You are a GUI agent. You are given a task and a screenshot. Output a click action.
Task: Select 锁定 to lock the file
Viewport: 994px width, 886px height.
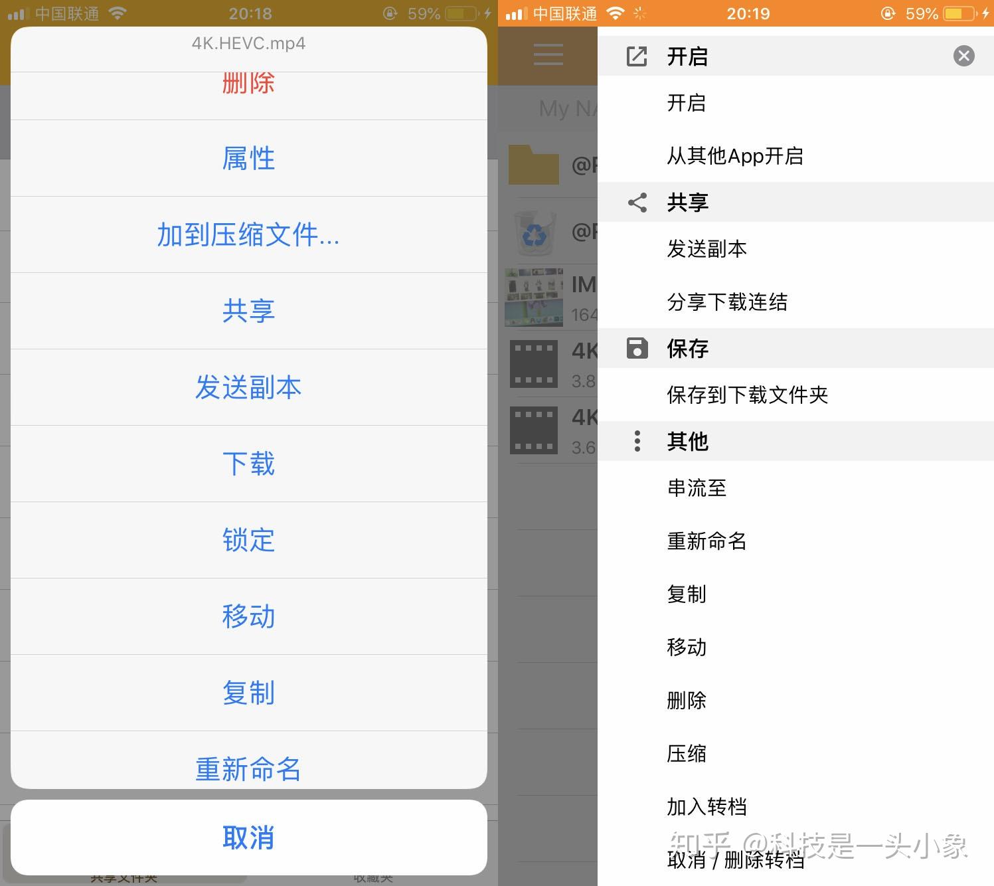(x=248, y=541)
